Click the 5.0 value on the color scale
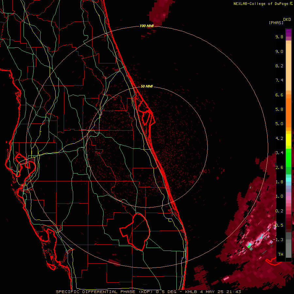294x294 pixels. [279, 124]
